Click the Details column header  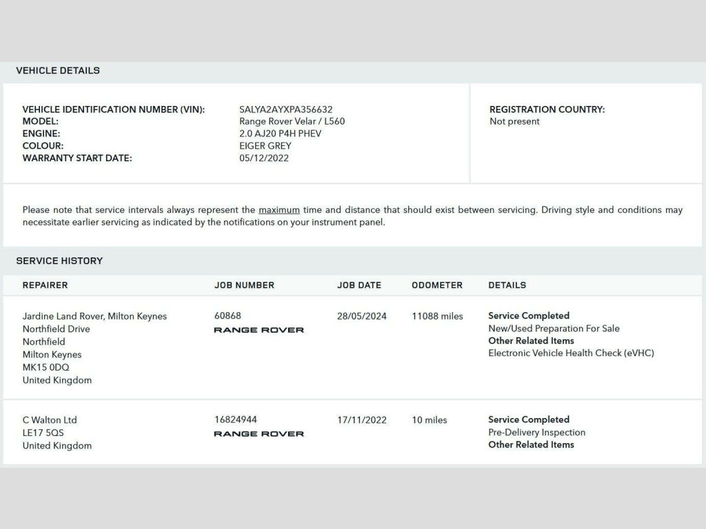[x=507, y=285]
